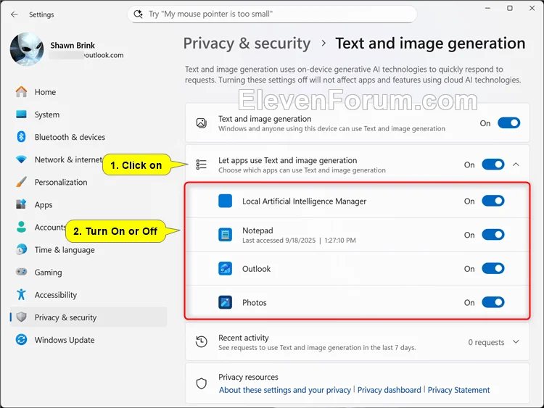
Task: Click the Outlook app icon
Action: click(225, 269)
